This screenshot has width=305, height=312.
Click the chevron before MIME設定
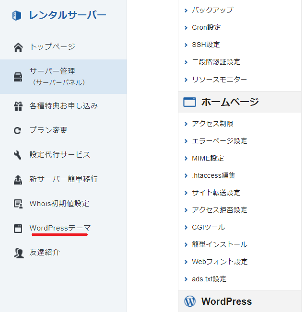click(186, 159)
